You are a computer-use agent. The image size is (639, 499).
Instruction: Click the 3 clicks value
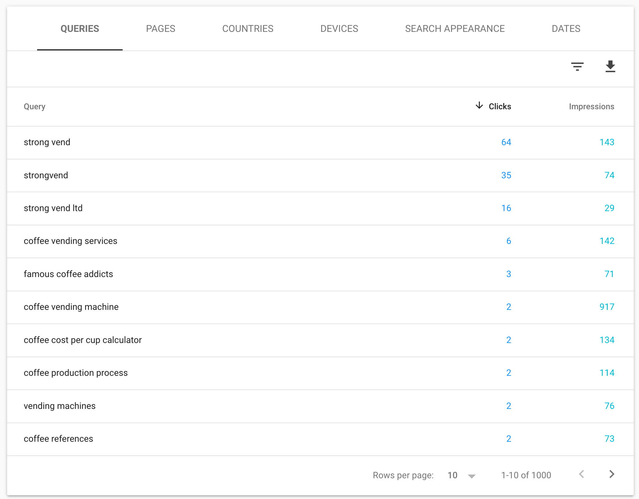[509, 274]
